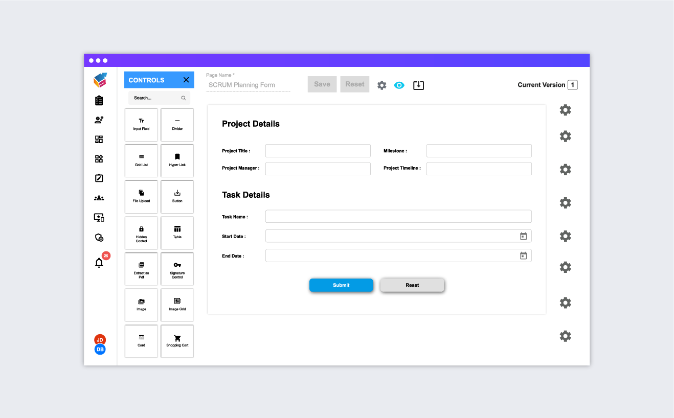Select the Extract as Pdf control

tap(141, 269)
